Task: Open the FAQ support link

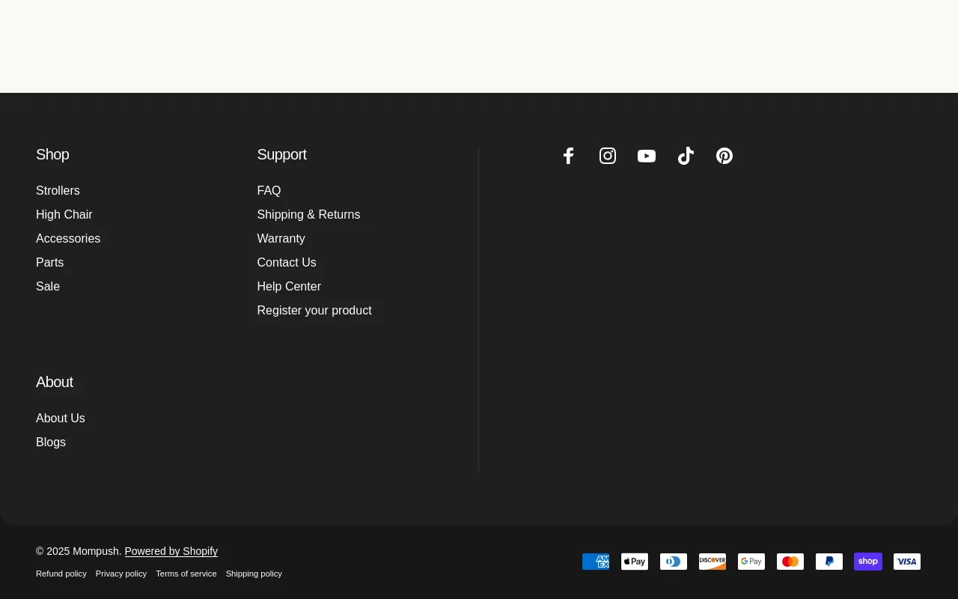Action: click(269, 191)
